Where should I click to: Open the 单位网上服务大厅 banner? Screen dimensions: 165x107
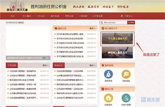117,52
